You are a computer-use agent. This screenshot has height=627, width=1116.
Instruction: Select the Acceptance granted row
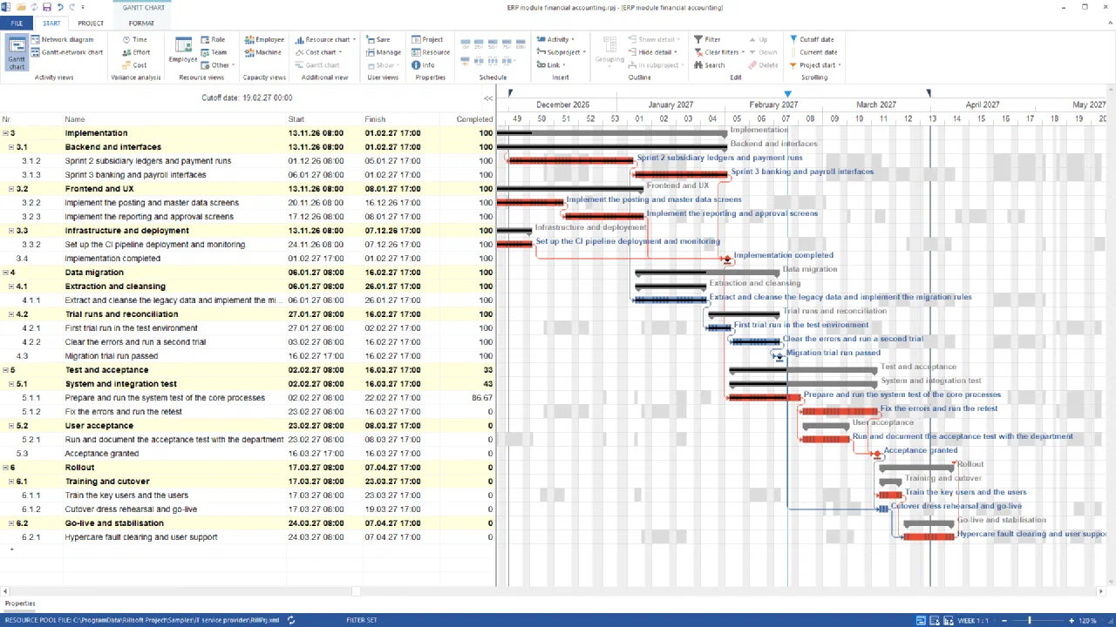(x=248, y=454)
